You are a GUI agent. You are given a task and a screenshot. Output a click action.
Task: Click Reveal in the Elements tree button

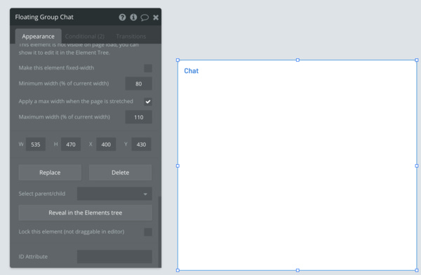pos(86,213)
